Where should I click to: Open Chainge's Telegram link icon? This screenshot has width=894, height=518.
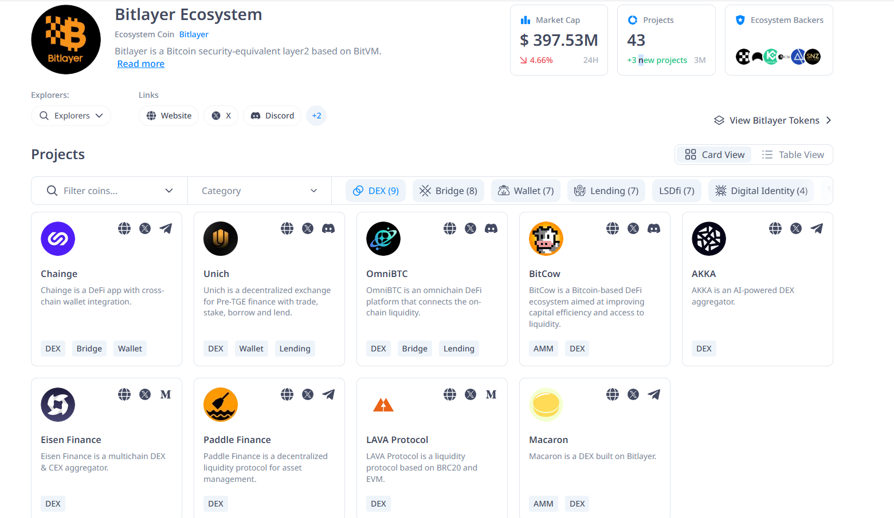click(x=166, y=228)
